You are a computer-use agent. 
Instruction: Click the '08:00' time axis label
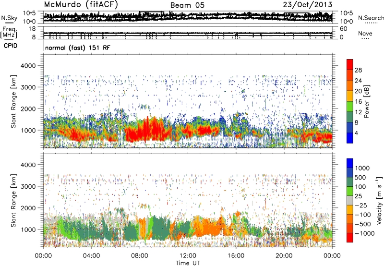point(139,255)
